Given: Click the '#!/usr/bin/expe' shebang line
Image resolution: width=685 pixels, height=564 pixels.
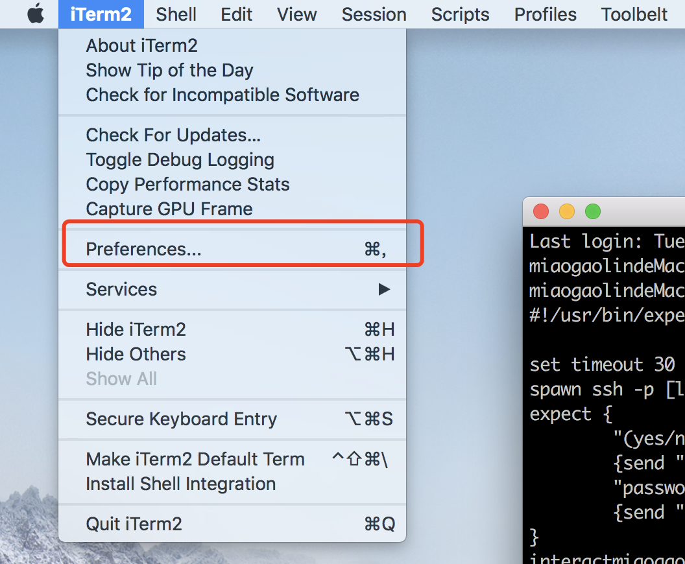Looking at the screenshot, I should coord(607,315).
